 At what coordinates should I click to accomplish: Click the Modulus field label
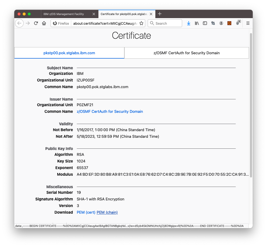(x=65, y=174)
